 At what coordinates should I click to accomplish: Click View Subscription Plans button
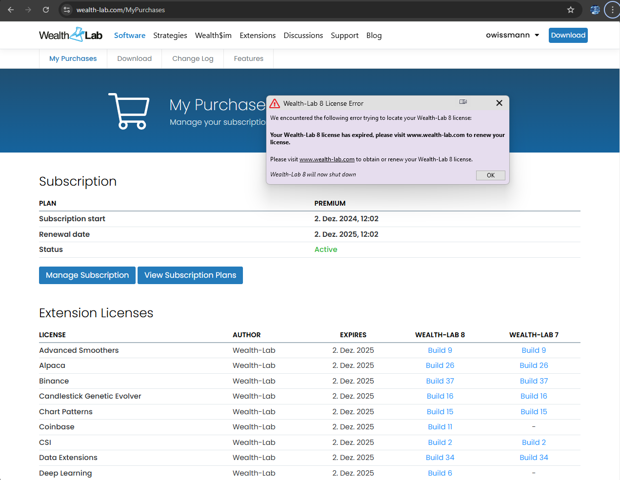[190, 275]
